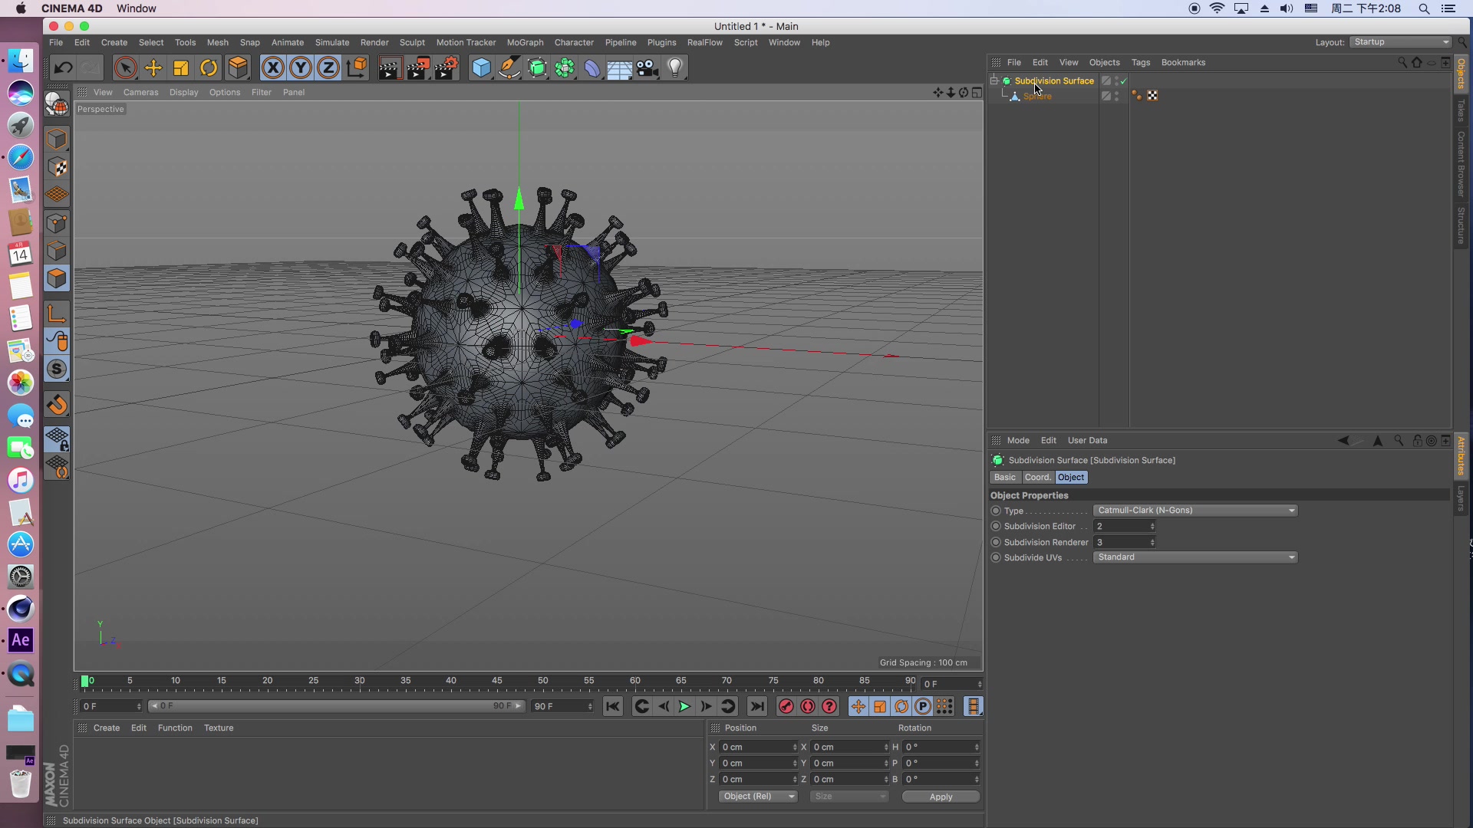Click the Camera object icon

(x=648, y=68)
